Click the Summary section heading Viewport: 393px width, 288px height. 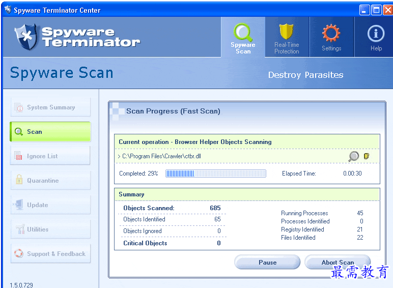(x=131, y=194)
